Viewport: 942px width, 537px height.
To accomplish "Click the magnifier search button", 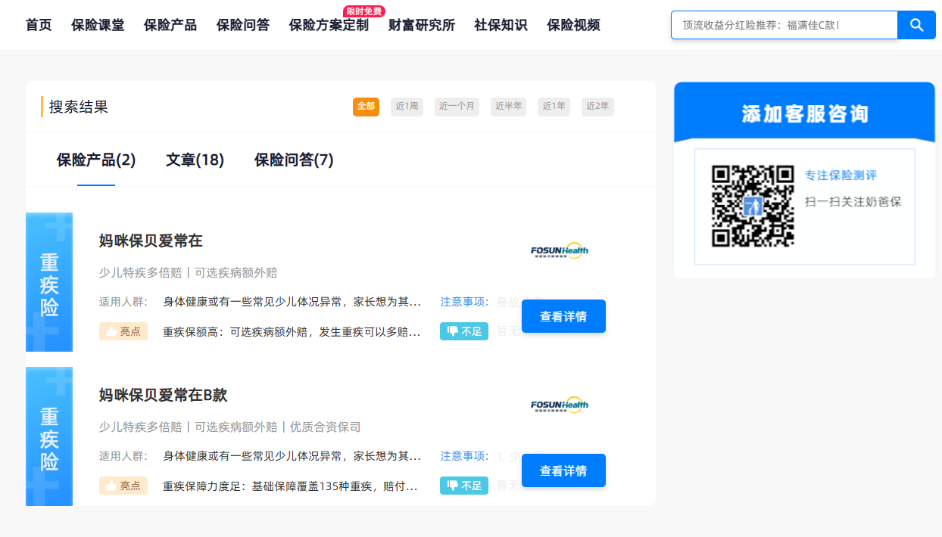I will [916, 25].
